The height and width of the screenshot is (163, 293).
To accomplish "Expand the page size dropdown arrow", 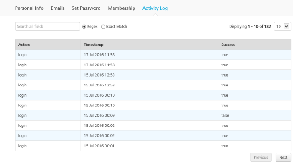I will tap(286, 26).
